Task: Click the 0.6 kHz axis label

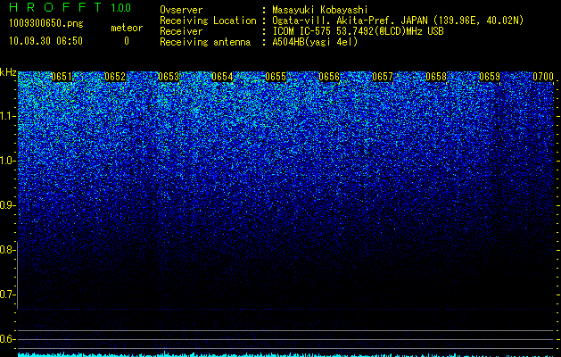Action: [x=8, y=339]
